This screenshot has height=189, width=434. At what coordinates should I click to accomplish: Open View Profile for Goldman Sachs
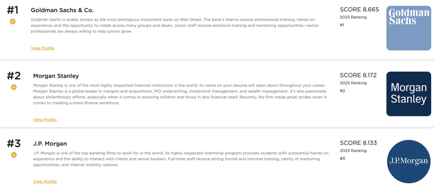[x=43, y=48]
